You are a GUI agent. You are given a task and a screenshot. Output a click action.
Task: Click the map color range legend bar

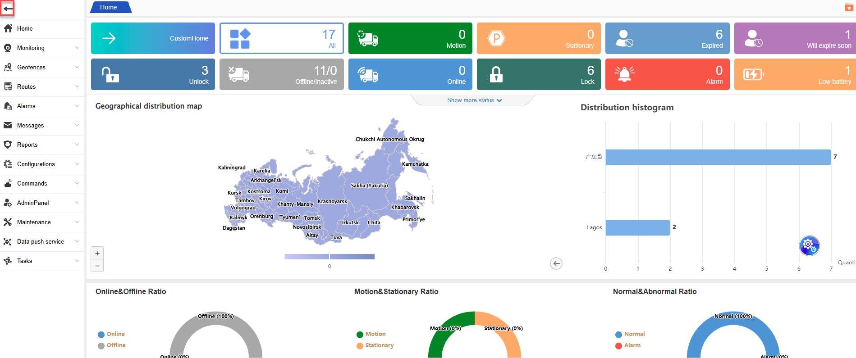click(x=330, y=257)
